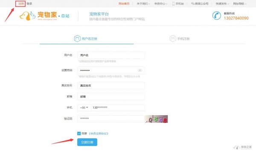Click the 立即注册 button
Viewport: 256px width, 154px height.
[x=87, y=142]
